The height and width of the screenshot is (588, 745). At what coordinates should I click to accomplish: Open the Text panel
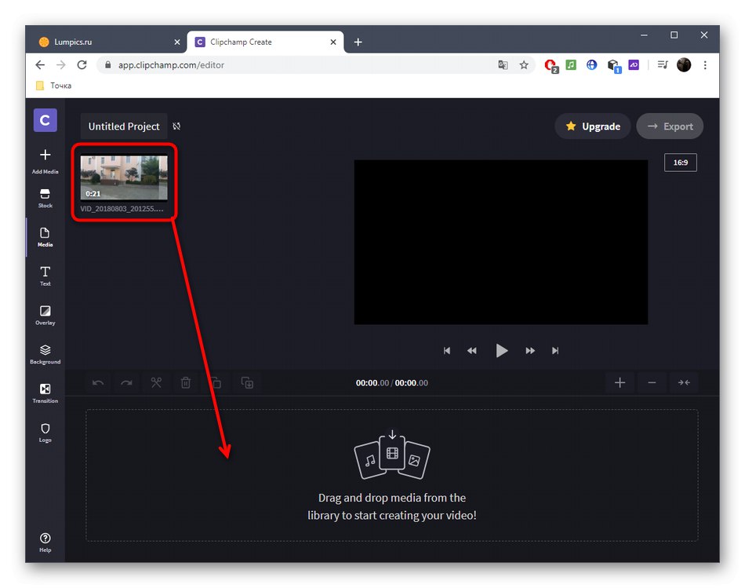(45, 276)
